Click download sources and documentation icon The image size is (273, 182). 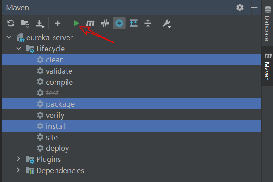(40, 24)
